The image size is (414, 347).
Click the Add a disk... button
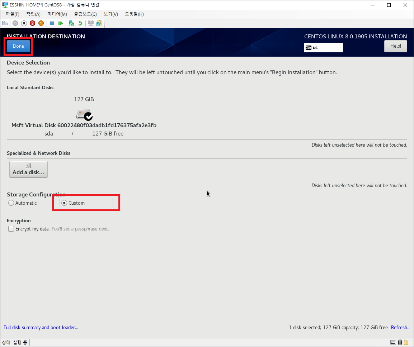click(x=28, y=169)
